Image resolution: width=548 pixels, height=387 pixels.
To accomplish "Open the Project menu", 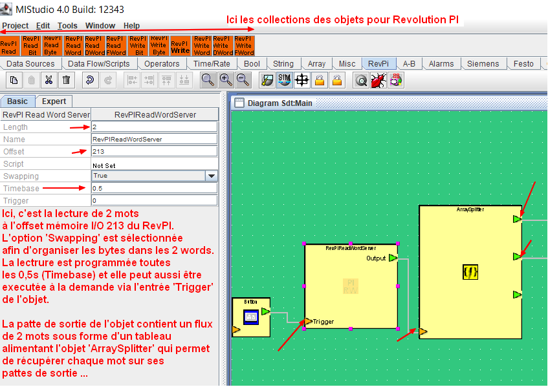I will coord(16,26).
